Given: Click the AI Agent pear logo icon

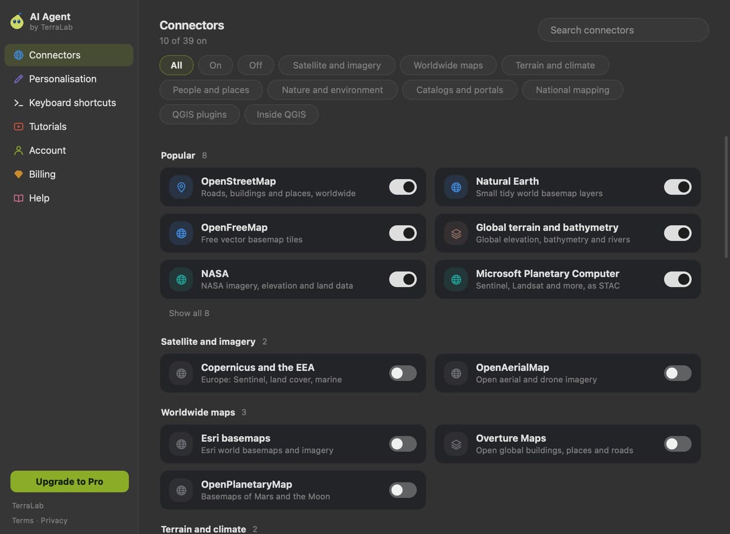Looking at the screenshot, I should tap(17, 21).
